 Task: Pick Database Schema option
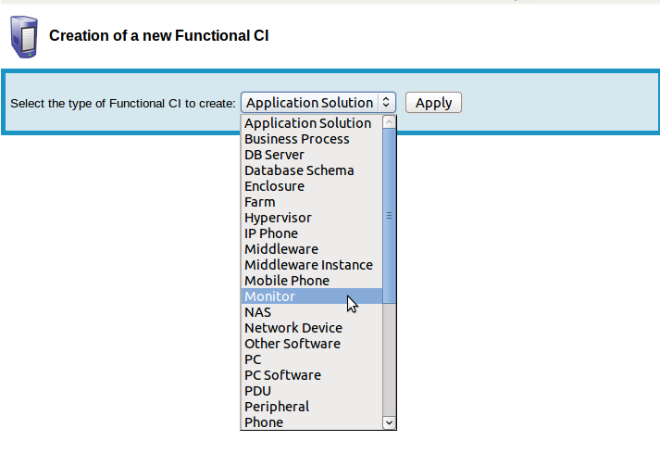pyautogui.click(x=298, y=170)
